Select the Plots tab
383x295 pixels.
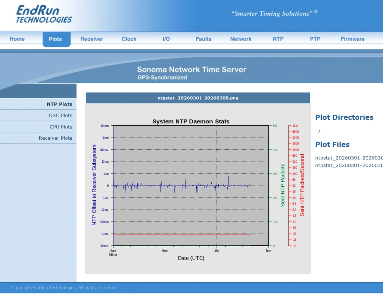(x=56, y=39)
